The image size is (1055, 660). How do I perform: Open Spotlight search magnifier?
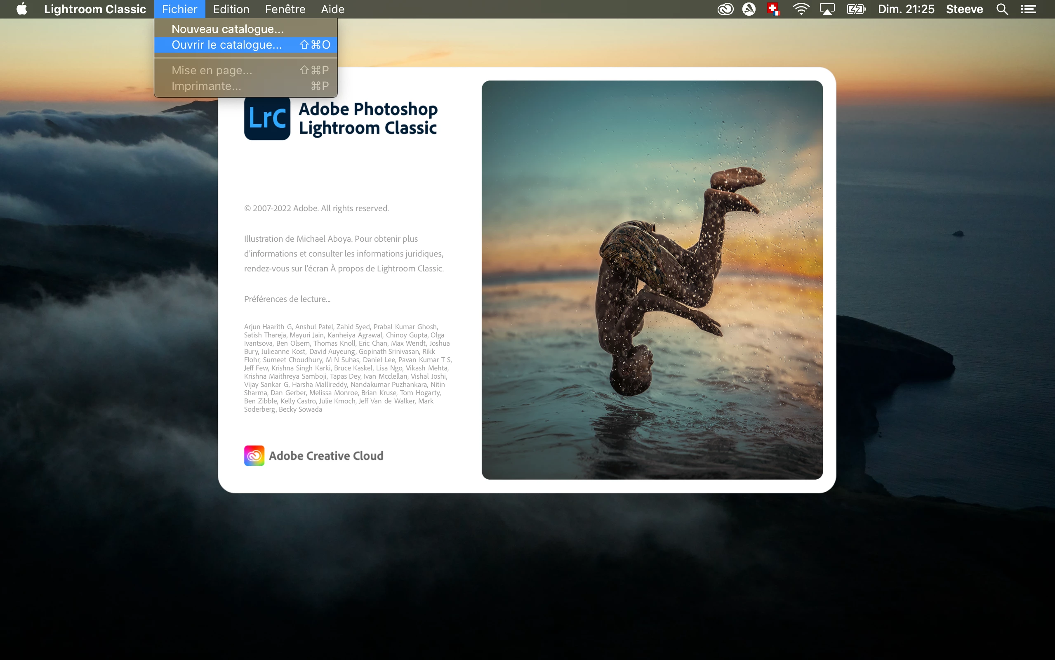(1002, 9)
